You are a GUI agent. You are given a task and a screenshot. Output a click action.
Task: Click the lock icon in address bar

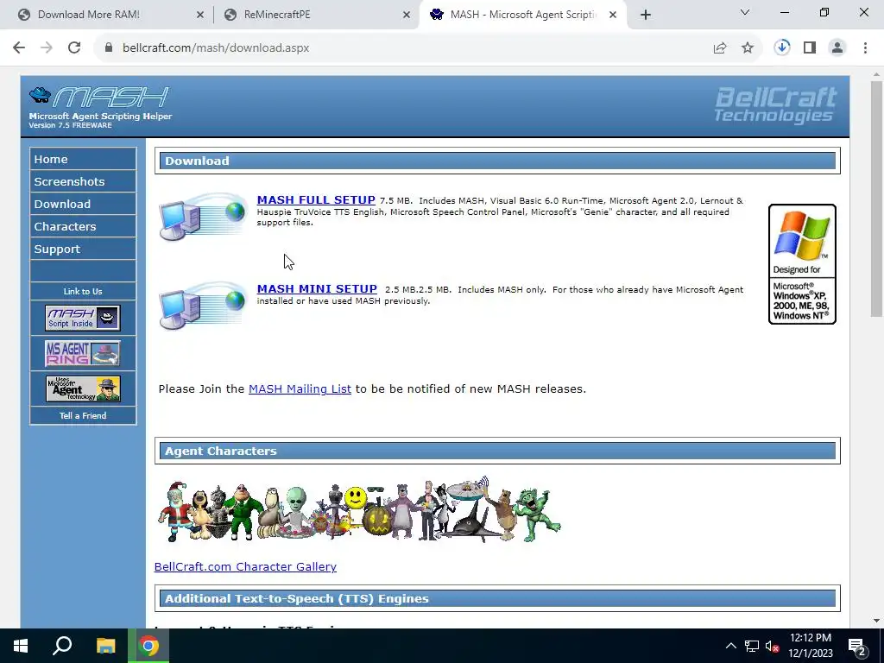point(109,48)
